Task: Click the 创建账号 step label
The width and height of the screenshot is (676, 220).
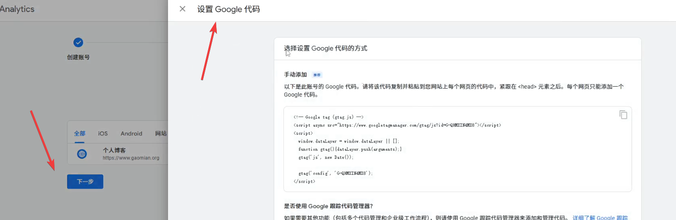Action: tap(78, 57)
